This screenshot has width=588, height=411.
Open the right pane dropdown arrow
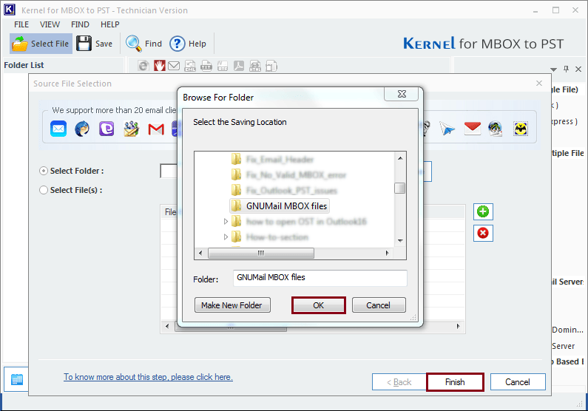tap(553, 69)
